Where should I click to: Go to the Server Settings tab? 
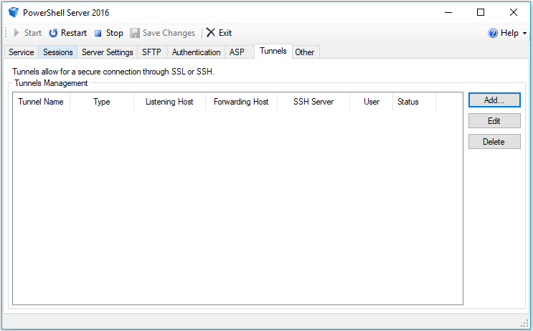(x=108, y=52)
